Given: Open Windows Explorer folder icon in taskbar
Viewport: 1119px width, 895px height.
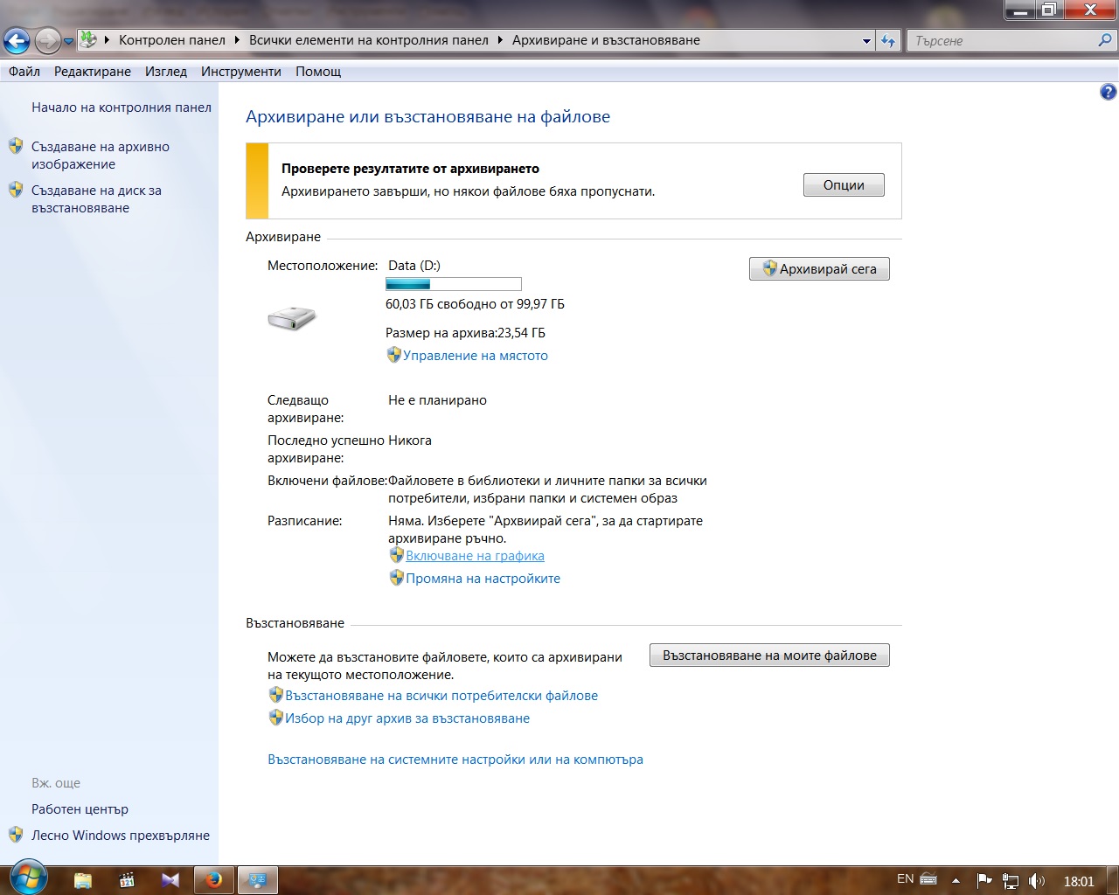Looking at the screenshot, I should (x=83, y=879).
